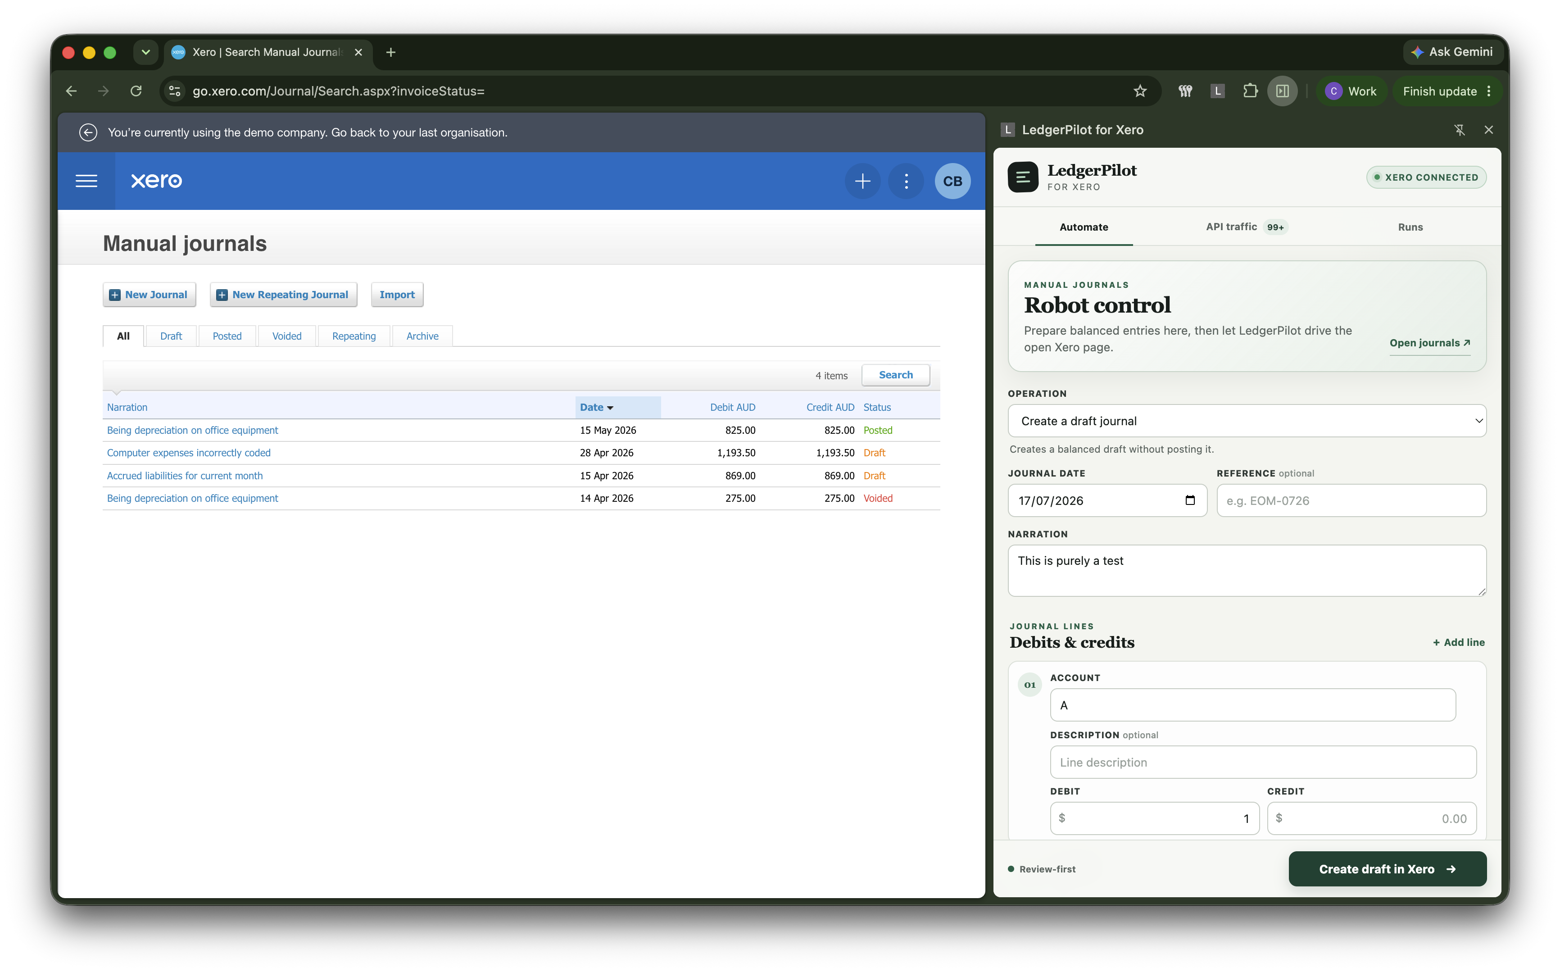Click the Add line link

coord(1458,642)
